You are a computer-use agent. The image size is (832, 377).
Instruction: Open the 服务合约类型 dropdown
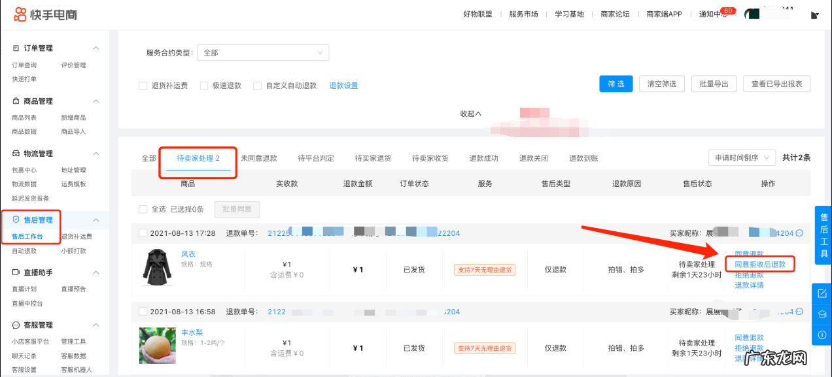263,52
